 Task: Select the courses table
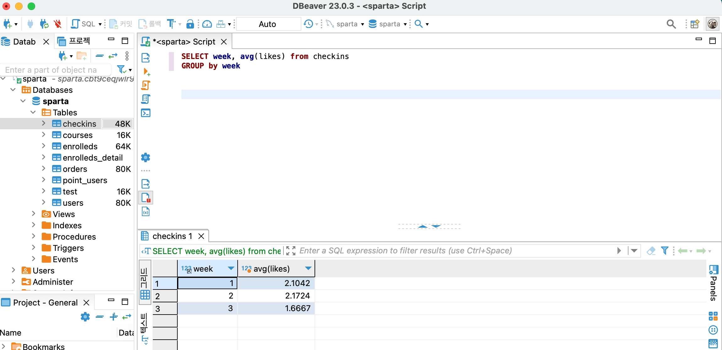(x=78, y=135)
